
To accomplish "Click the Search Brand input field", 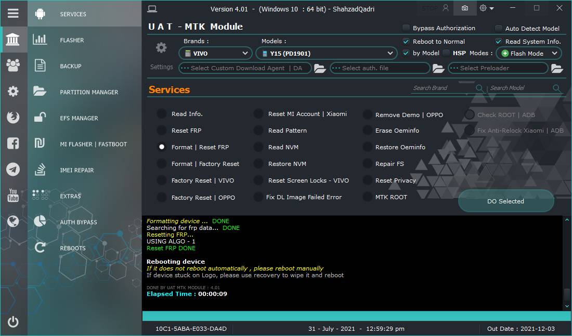I will coord(442,88).
